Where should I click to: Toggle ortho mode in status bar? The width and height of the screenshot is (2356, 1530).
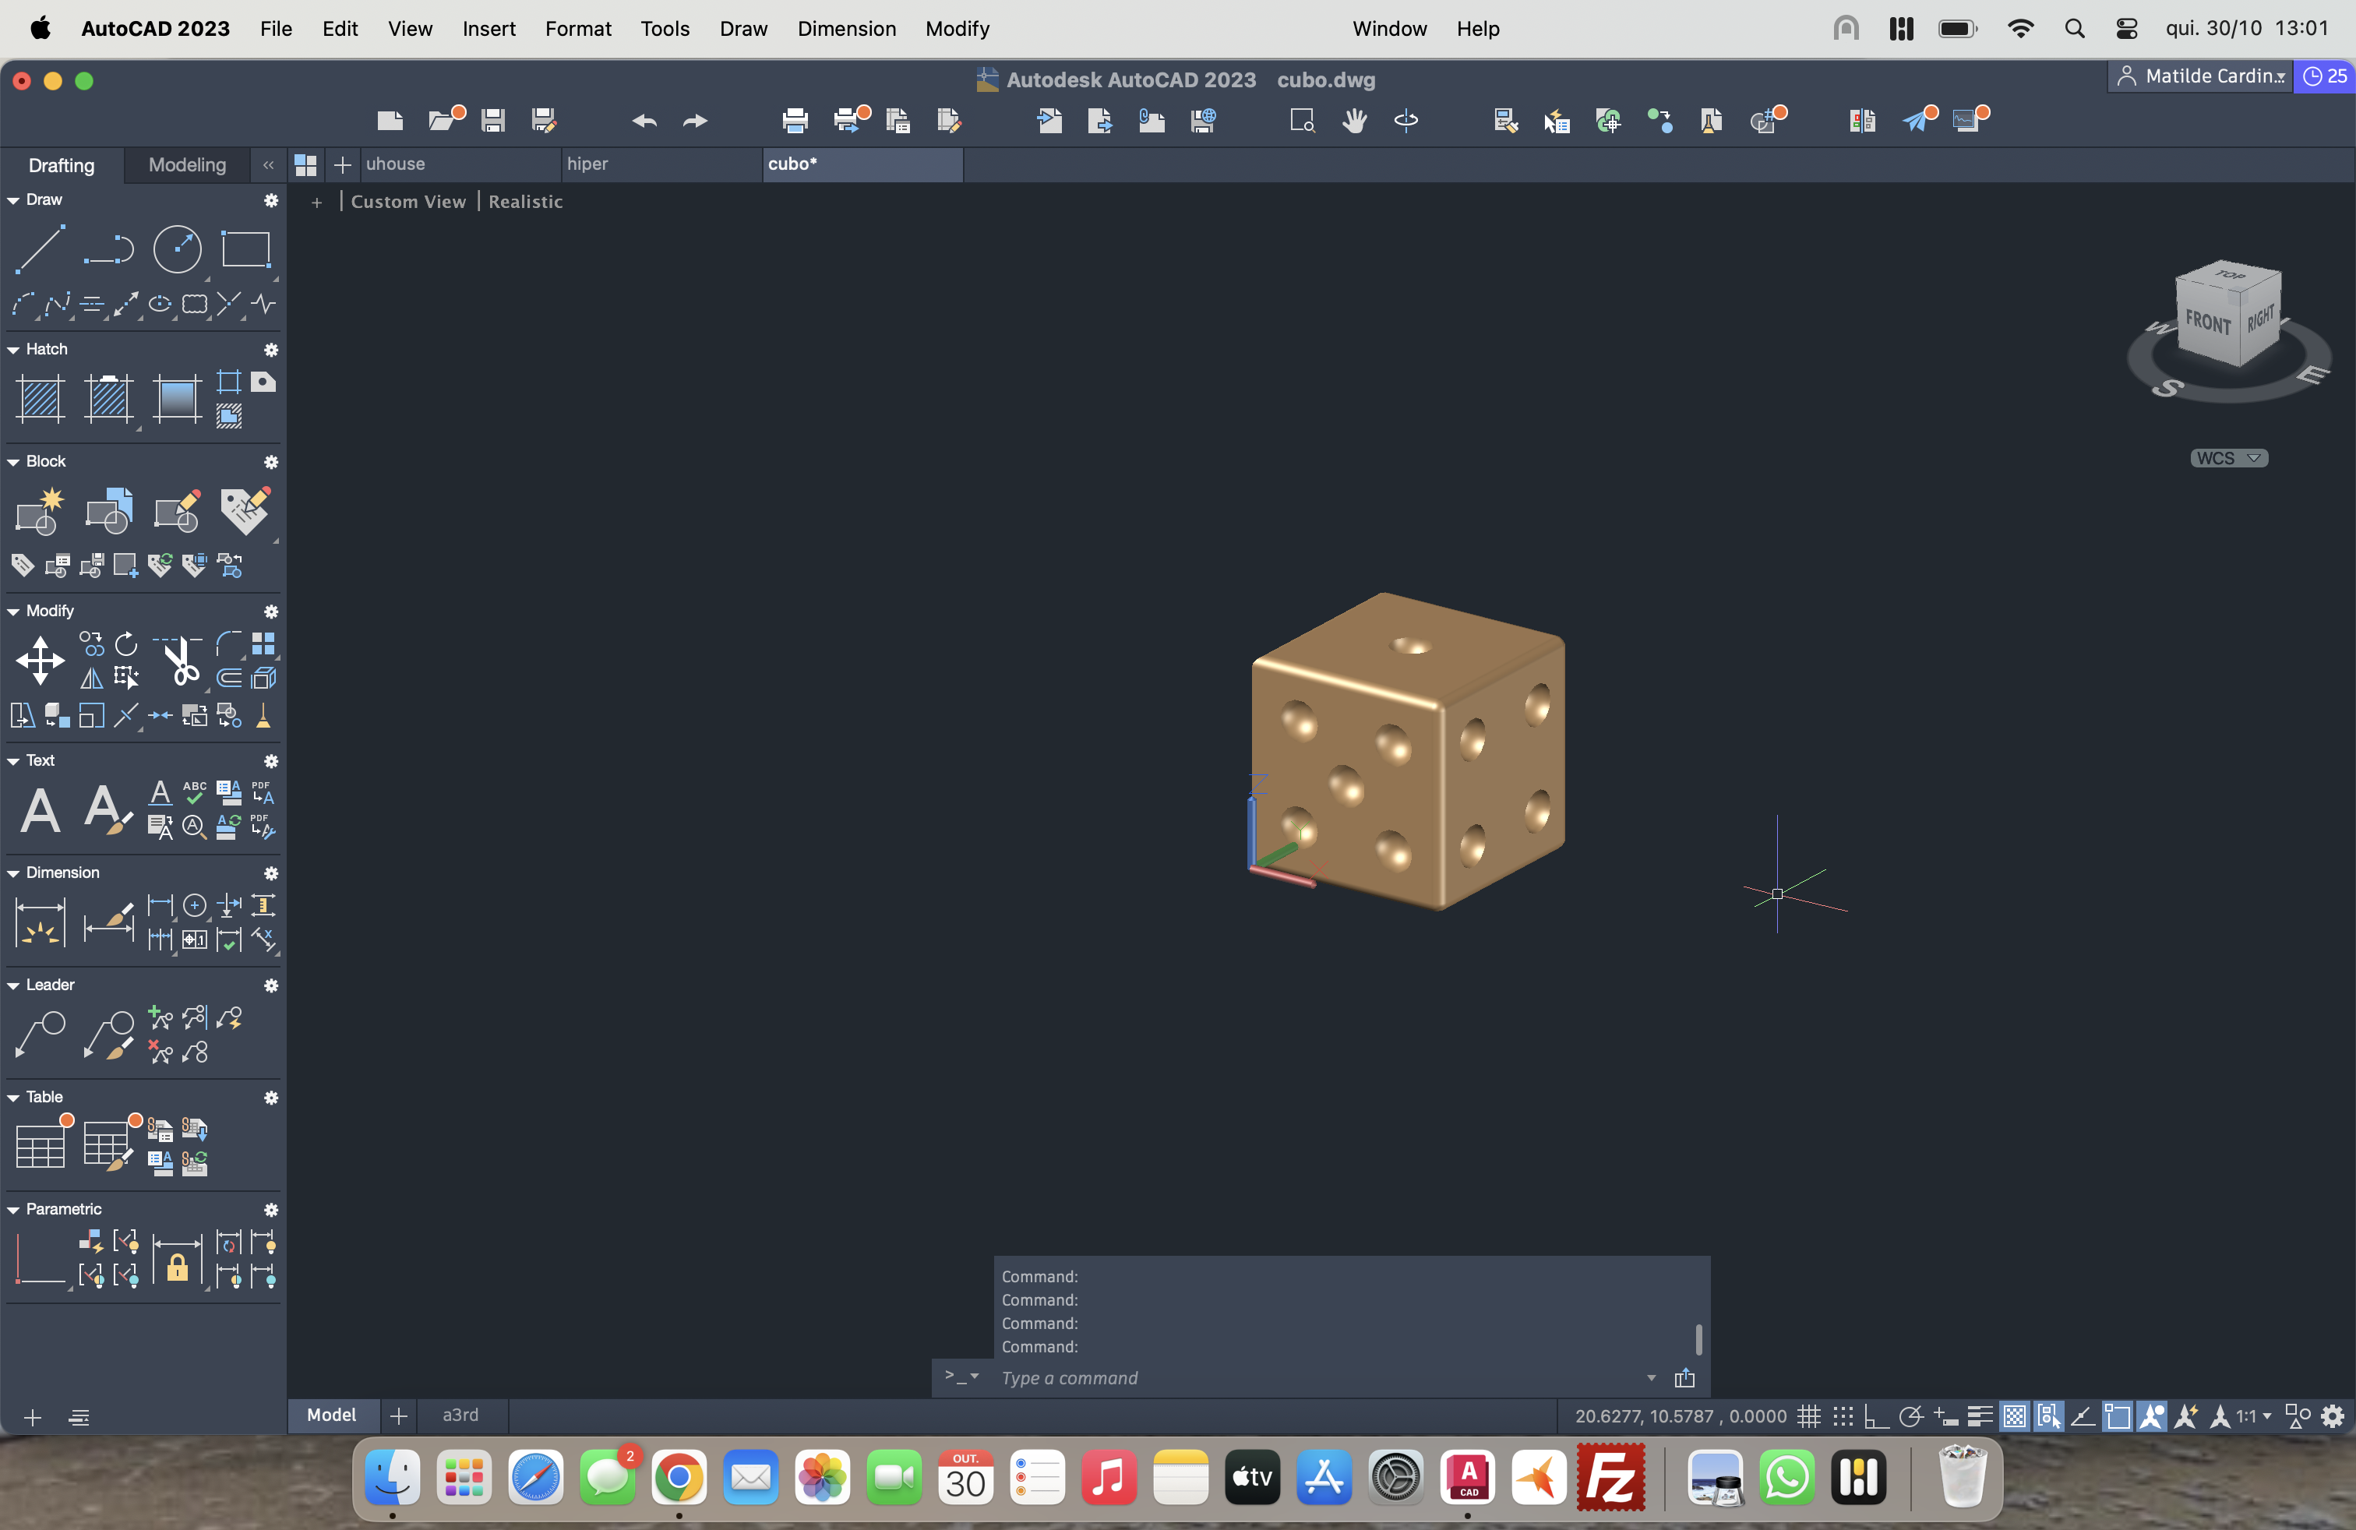click(x=1875, y=1416)
